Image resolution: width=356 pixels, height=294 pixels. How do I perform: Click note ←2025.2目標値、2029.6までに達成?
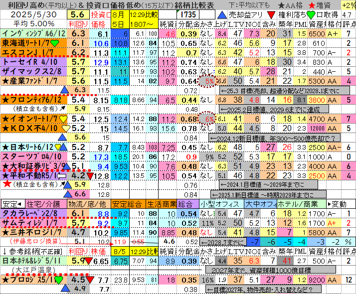click(274, 110)
